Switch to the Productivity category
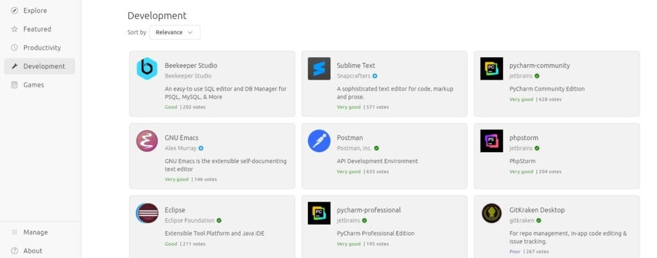This screenshot has height=258, width=657. pyautogui.click(x=42, y=47)
